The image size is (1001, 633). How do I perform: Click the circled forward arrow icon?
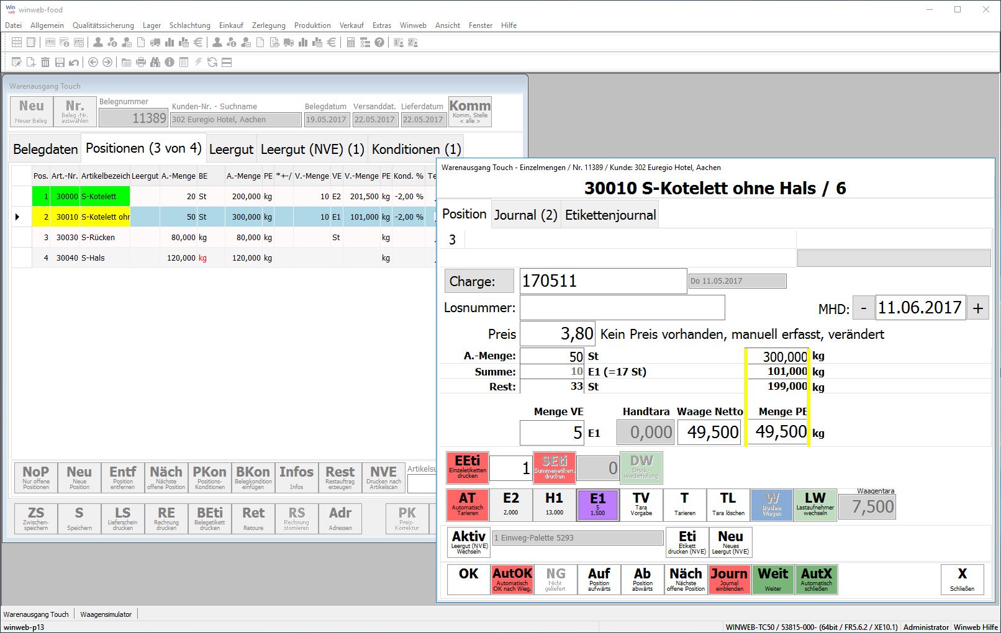(107, 62)
